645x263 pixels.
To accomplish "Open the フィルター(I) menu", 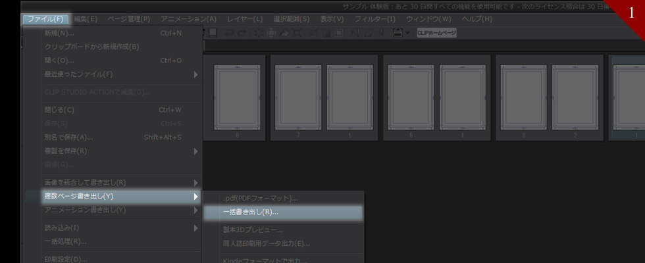I will pos(374,19).
